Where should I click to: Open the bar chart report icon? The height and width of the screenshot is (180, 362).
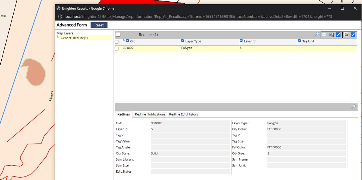click(346, 35)
